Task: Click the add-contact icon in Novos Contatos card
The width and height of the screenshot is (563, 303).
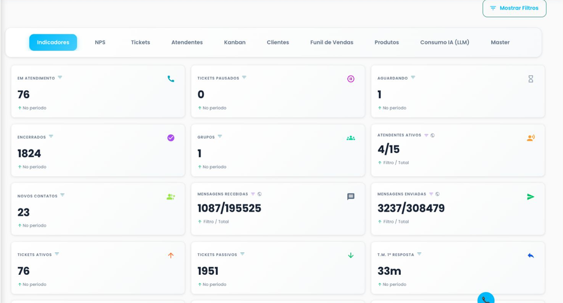Action: pyautogui.click(x=171, y=197)
